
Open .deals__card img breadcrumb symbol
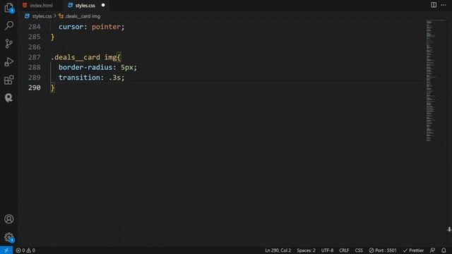(80, 16)
